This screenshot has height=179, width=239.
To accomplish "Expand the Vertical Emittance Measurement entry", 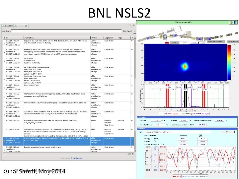I will (4, 70).
